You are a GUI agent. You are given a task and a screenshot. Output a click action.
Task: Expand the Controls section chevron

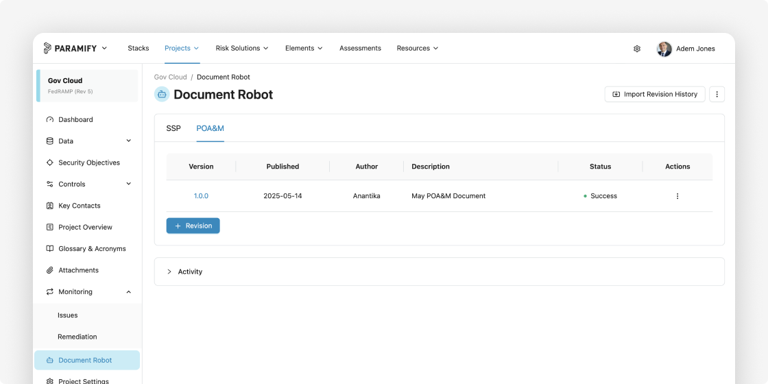pos(129,184)
